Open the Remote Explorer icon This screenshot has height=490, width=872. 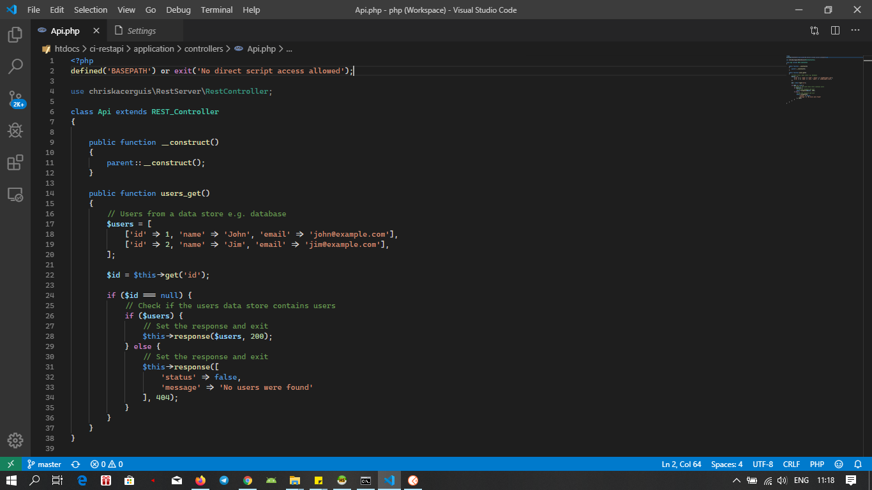14,195
